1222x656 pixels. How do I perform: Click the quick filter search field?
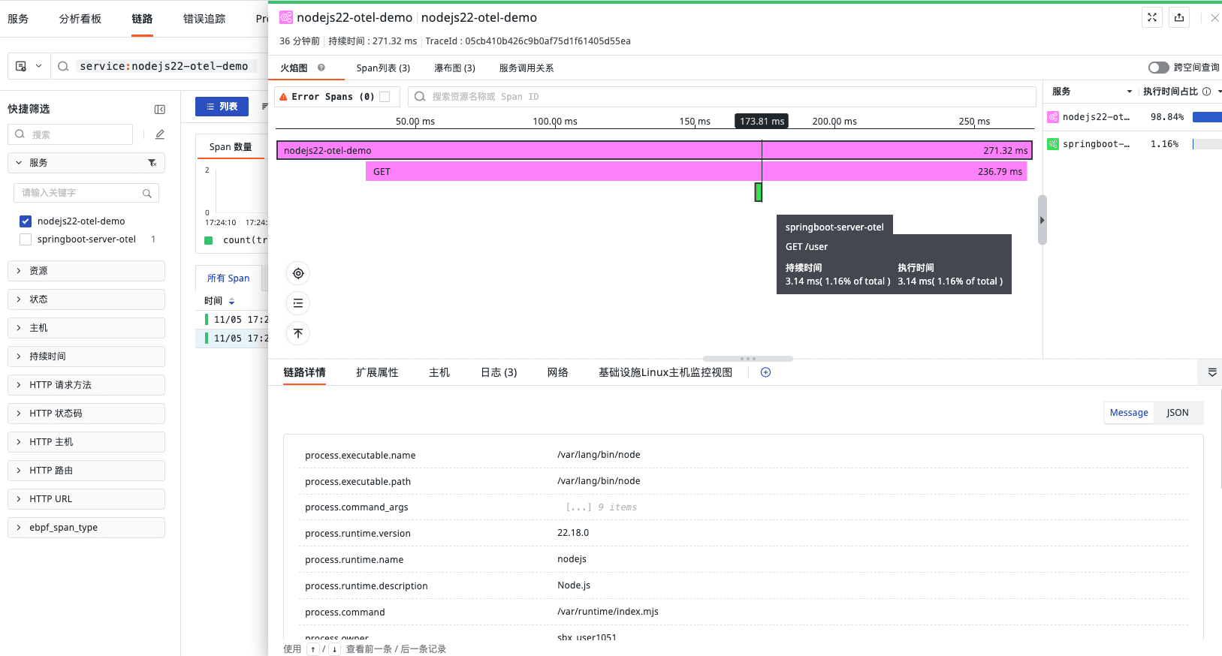click(70, 134)
